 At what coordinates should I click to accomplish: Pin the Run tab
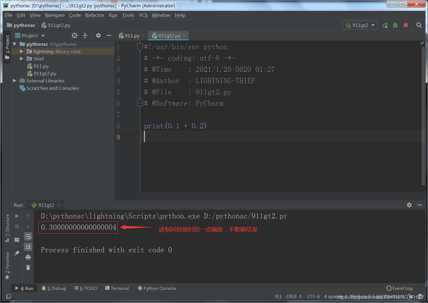click(x=17, y=253)
